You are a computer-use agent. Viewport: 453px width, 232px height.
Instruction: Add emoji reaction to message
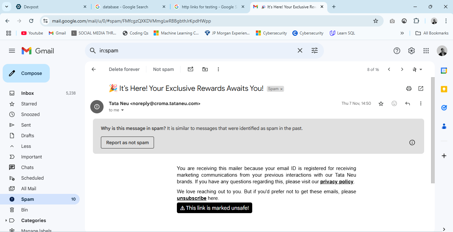394,103
